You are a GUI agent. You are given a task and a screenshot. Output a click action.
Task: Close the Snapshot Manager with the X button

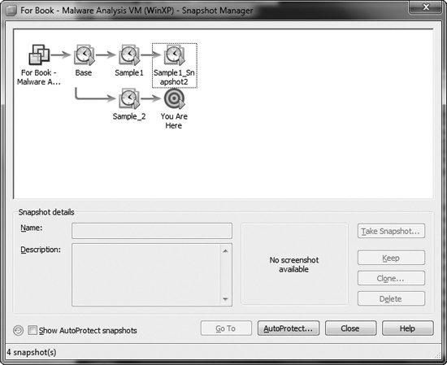[x=426, y=7]
